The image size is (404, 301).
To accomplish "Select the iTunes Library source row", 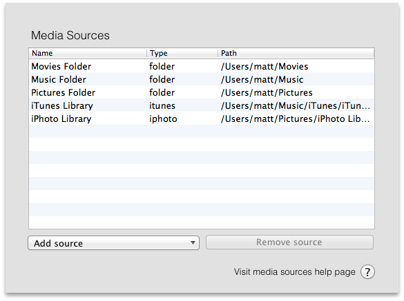I will pos(202,105).
